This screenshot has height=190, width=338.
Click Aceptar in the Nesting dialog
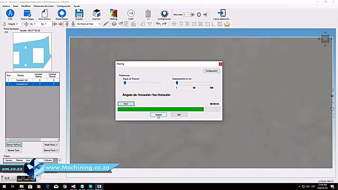158,115
